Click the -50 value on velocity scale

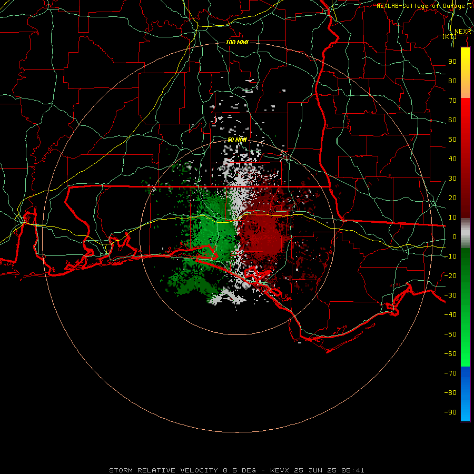450,334
